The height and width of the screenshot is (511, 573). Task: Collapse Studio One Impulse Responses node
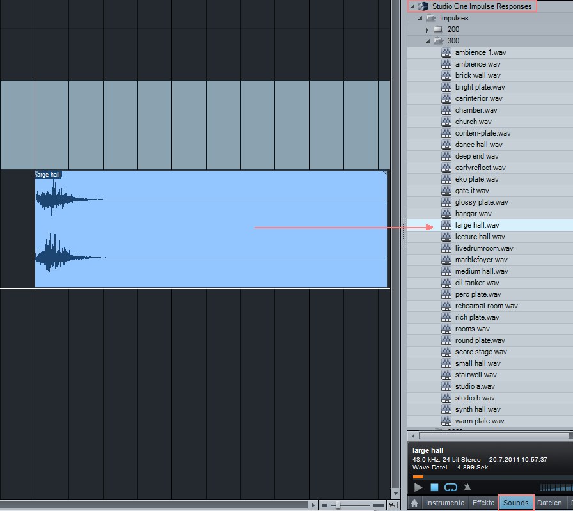tap(412, 6)
